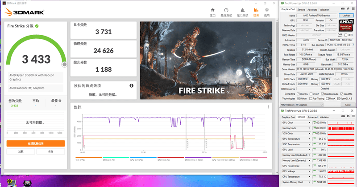Toggle the CUDA checkbox
The image size is (357, 187).
(311, 94)
